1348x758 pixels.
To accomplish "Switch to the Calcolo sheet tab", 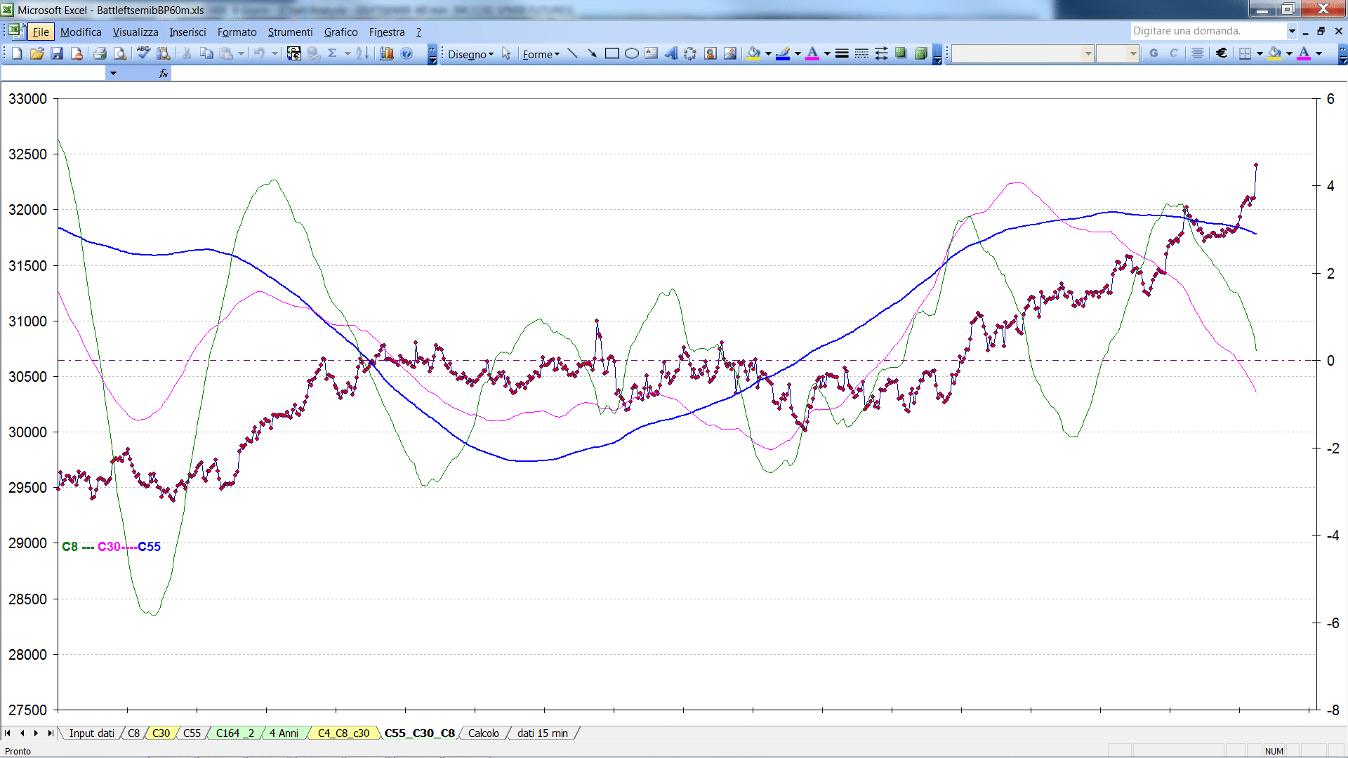I will tap(483, 733).
